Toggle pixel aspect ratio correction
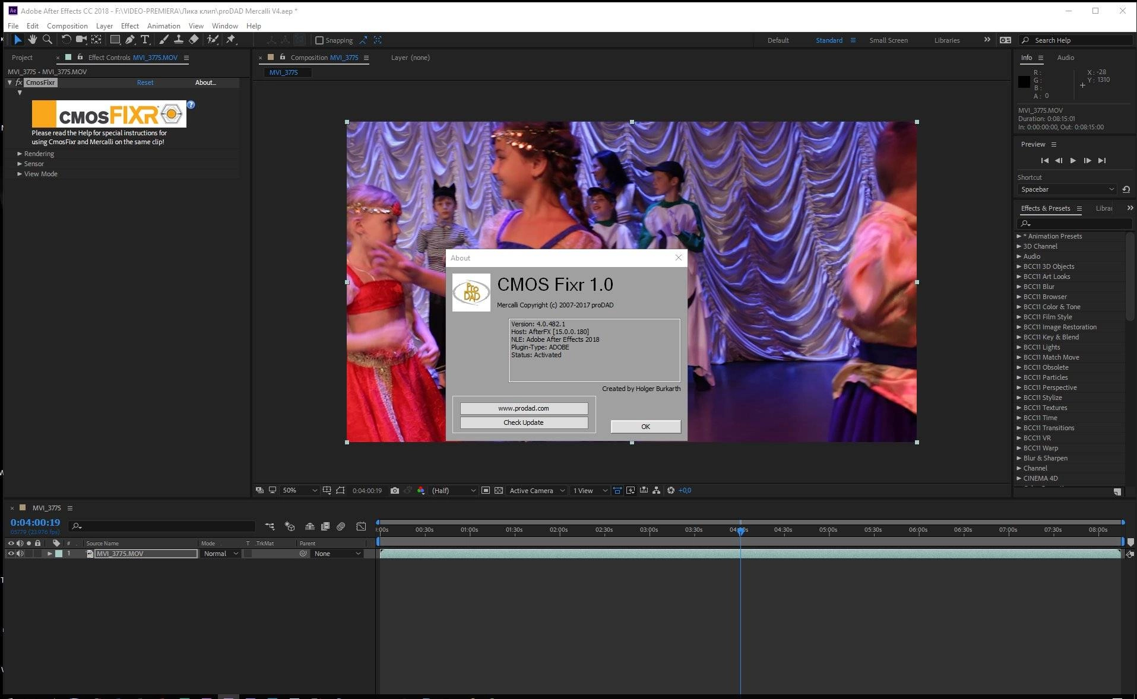Viewport: 1137px width, 699px height. pyautogui.click(x=617, y=490)
